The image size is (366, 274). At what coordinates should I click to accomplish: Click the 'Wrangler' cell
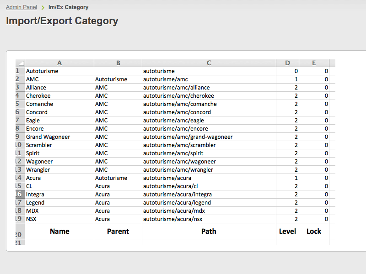(59, 169)
